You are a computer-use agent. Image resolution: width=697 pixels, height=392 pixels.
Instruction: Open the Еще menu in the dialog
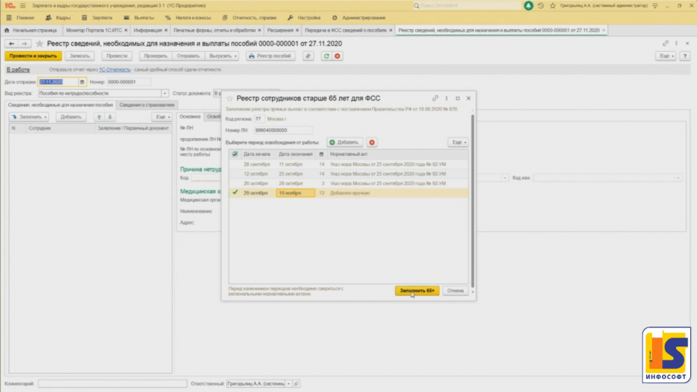pyautogui.click(x=457, y=142)
